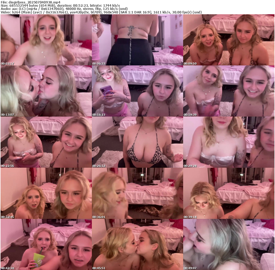Pick the preview frame marked 00:22:56
The image size is (275, 270).
coord(46,142)
